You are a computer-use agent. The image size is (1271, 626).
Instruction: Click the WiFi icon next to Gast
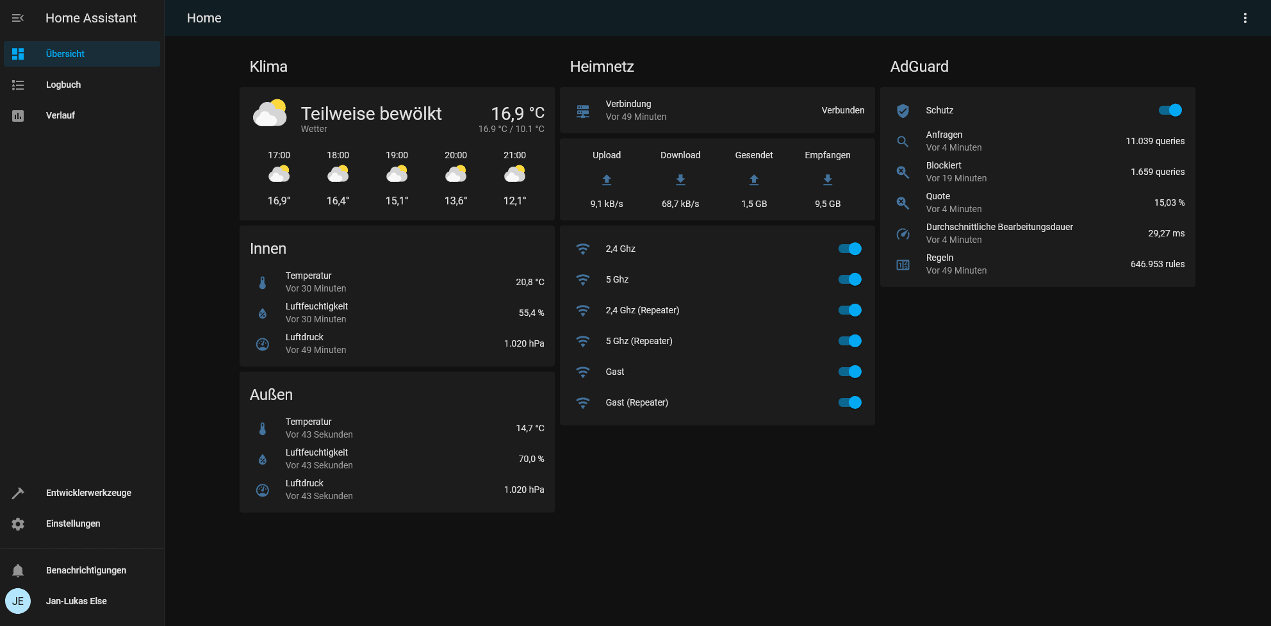(x=583, y=372)
